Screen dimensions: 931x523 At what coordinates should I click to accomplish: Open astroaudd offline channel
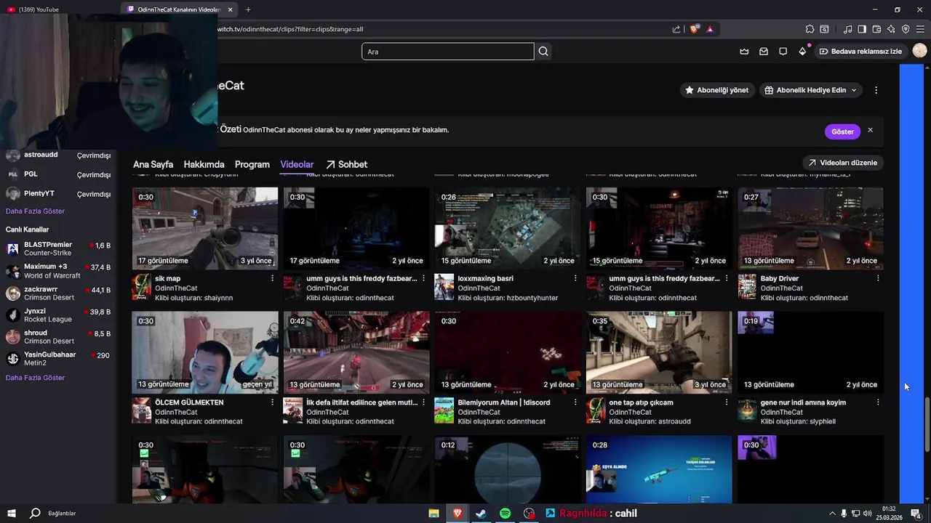coord(58,155)
